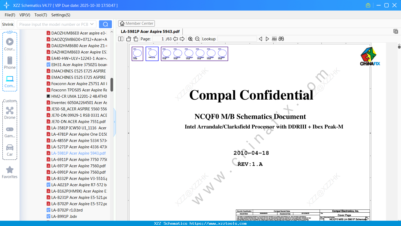
Task: Open LA-6991P Acer Aspire 7560.pdf
Action: coord(76,172)
